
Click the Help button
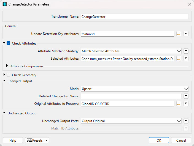pyautogui.click(x=13, y=140)
